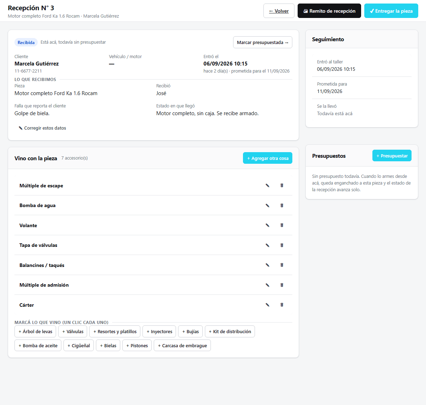Delete the Múltiple de admisión accessory

282,285
